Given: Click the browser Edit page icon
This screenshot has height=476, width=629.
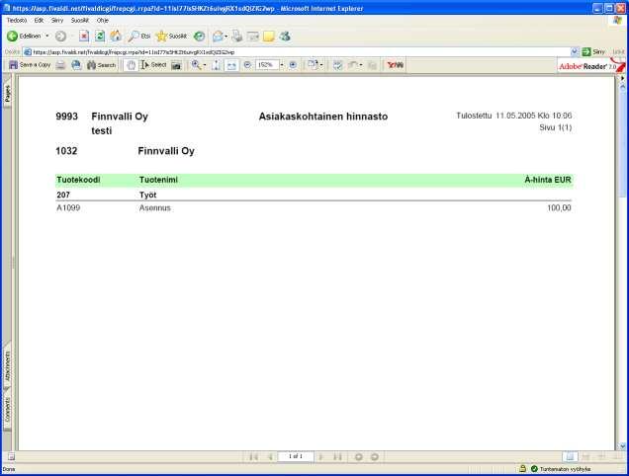Looking at the screenshot, I should 253,37.
